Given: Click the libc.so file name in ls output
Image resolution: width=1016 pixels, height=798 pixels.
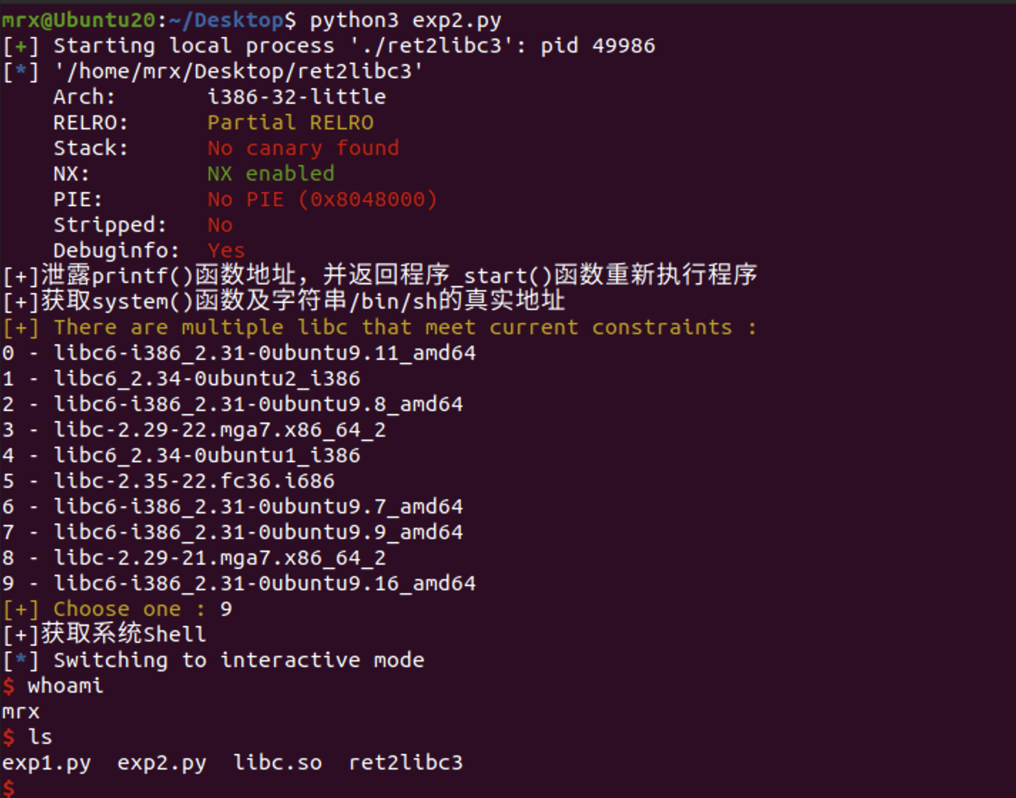Looking at the screenshot, I should 277,763.
